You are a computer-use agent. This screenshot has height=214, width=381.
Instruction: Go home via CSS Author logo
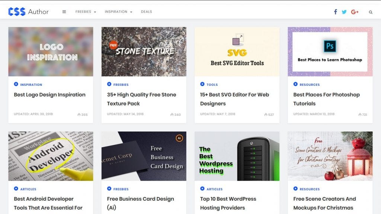pyautogui.click(x=28, y=12)
